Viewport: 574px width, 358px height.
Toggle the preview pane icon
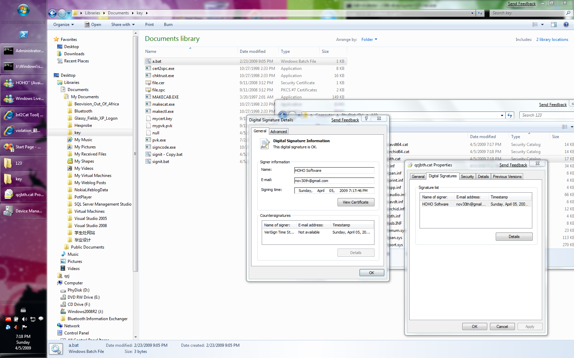coord(554,25)
